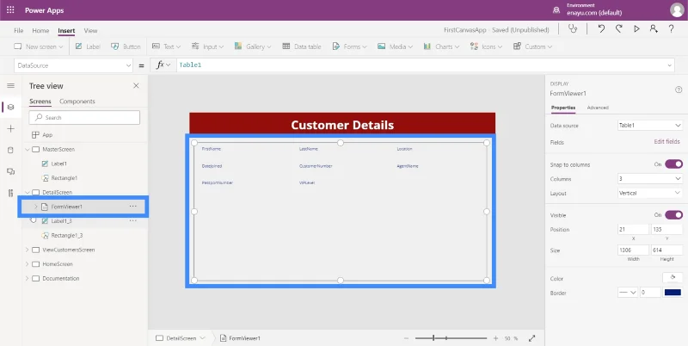688x346 pixels.
Task: Insert a Button control
Action: point(126,46)
